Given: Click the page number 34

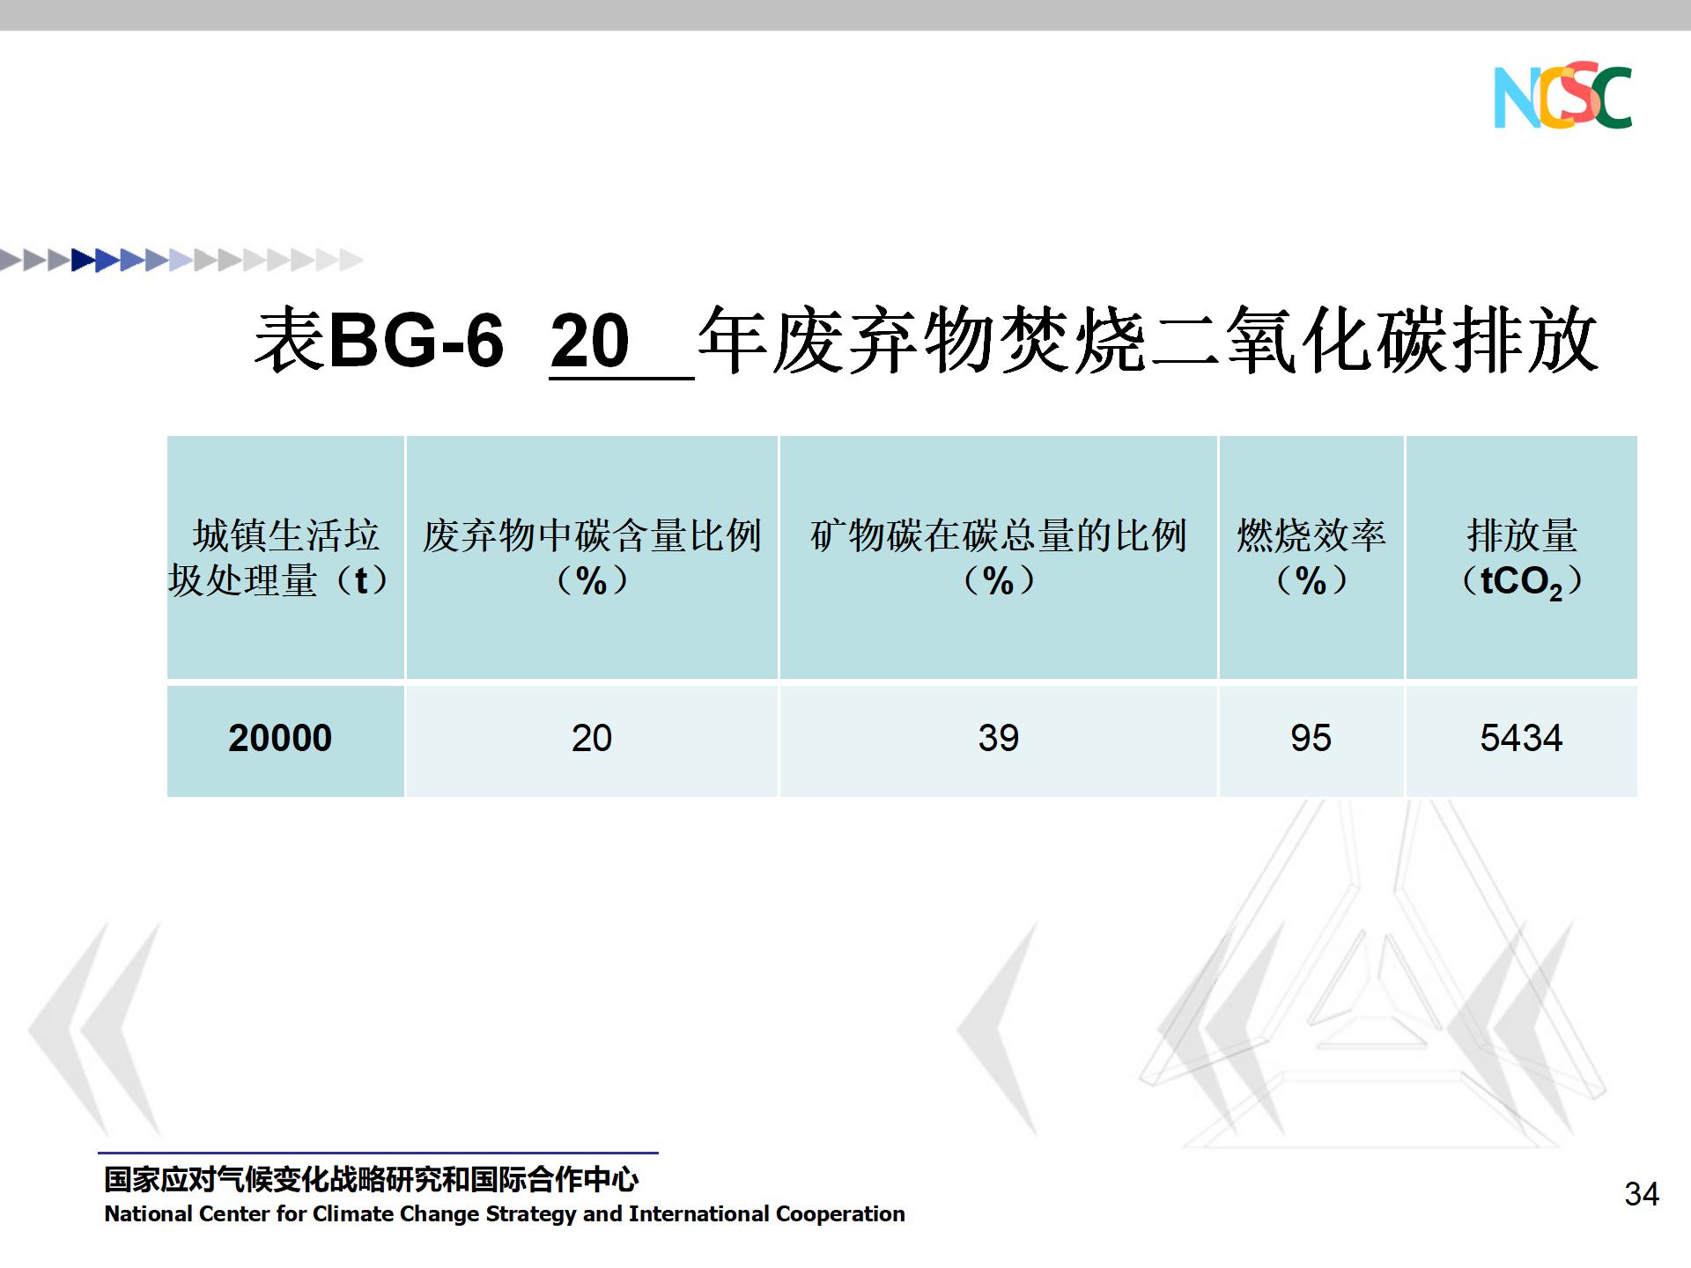Looking at the screenshot, I should pos(1642,1195).
